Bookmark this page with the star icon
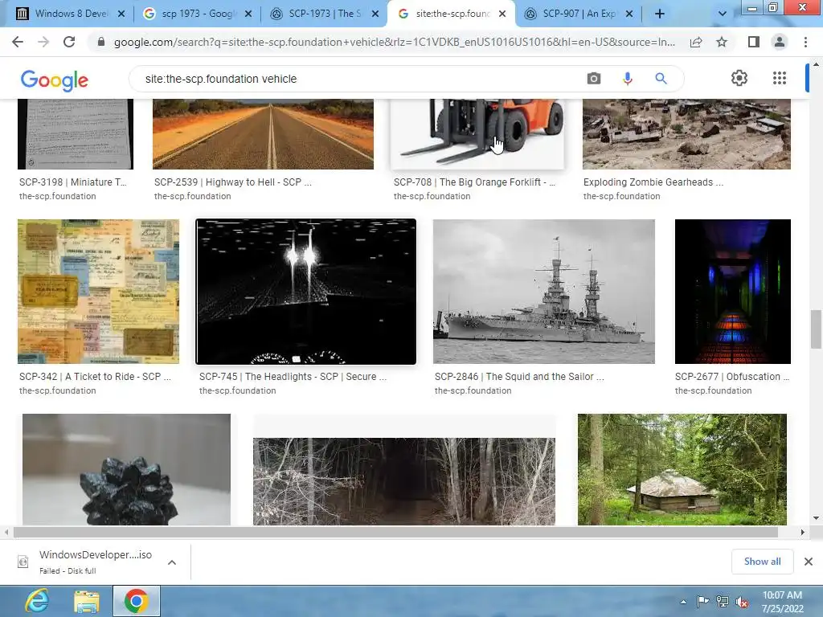This screenshot has width=823, height=617. tap(722, 42)
